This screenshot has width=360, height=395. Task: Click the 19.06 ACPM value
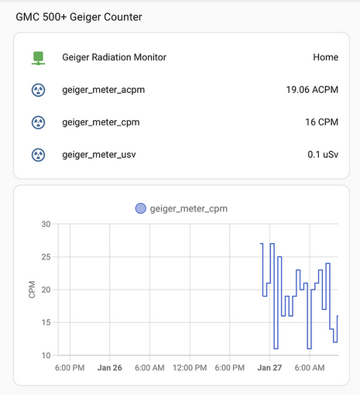pos(312,90)
